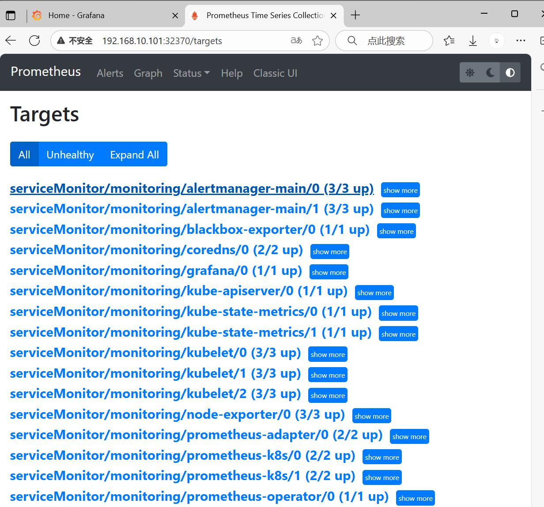Screen dimensions: 544x507
Task: Open kube-state-metrics/1 target group link
Action: (x=191, y=332)
